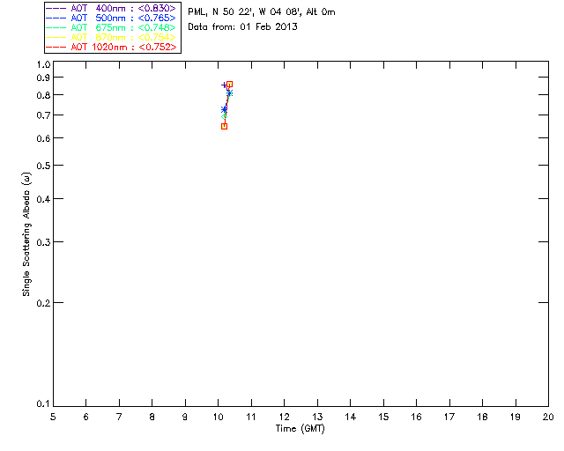Click the upper red square data marker

click(x=229, y=84)
